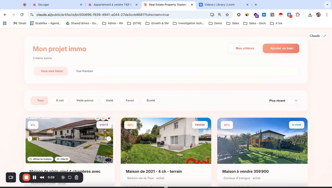Open the Chrome profile avatar
The height and width of the screenshot is (188, 332).
319,15
